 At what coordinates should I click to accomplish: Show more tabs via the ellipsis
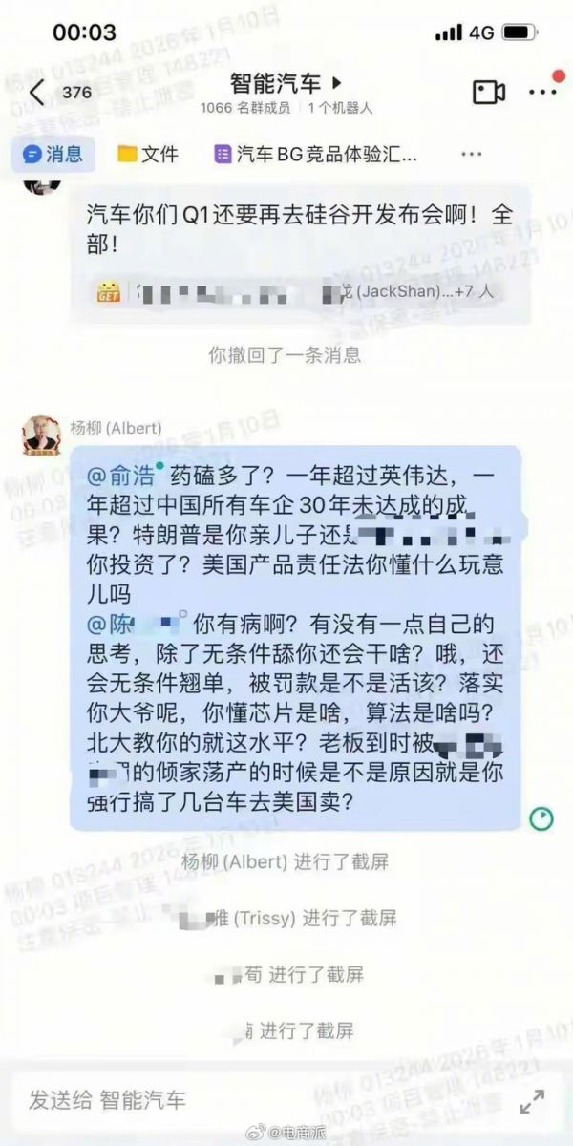(471, 154)
